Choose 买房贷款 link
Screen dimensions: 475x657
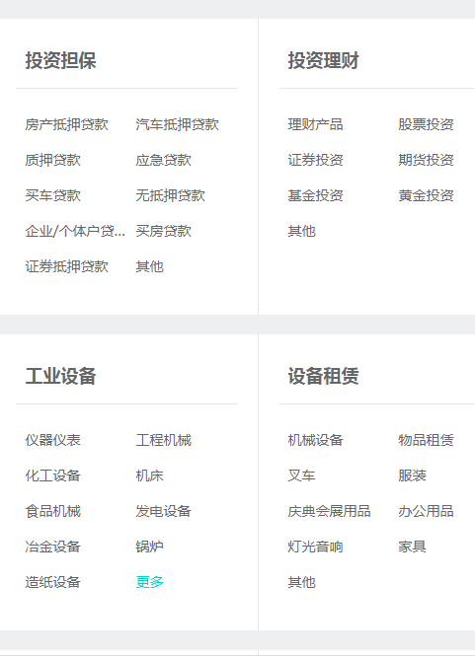163,231
